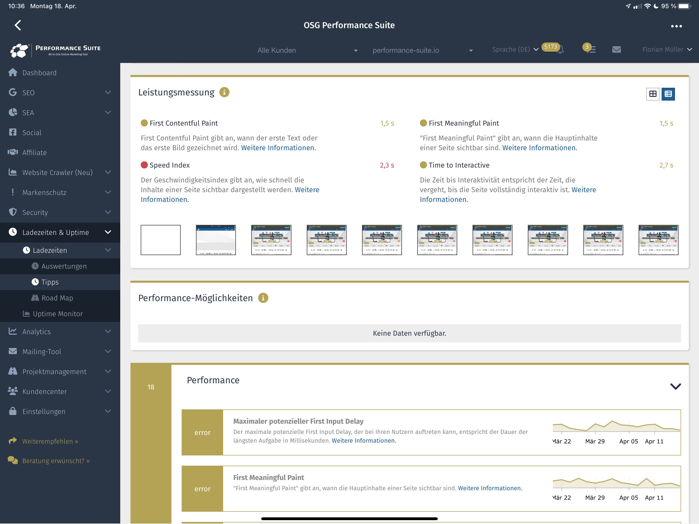
Task: Switch to list view layout
Action: point(668,94)
